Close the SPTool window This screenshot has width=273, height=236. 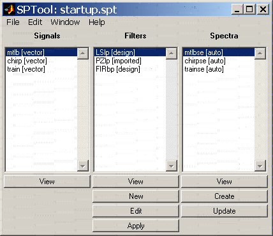(x=263, y=10)
